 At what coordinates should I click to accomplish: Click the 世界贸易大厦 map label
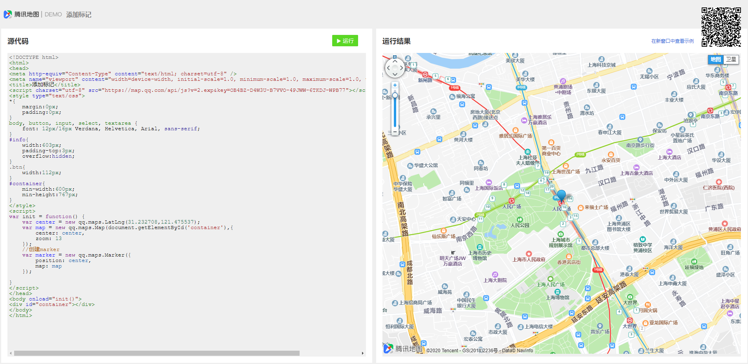[x=674, y=212]
